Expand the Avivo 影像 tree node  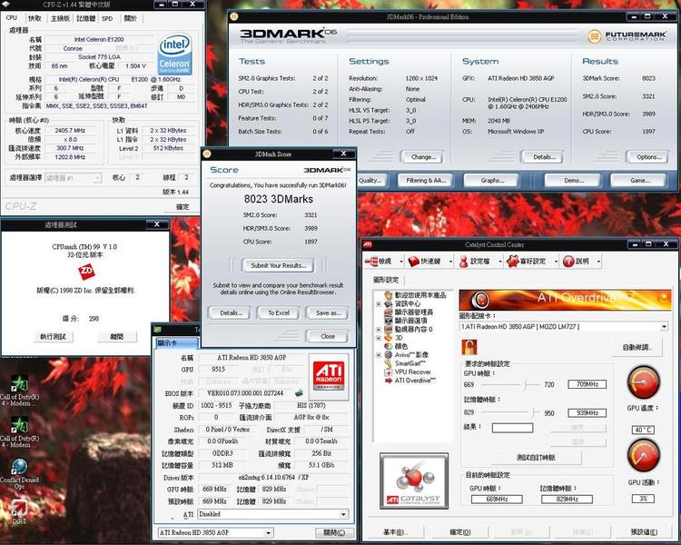[379, 355]
